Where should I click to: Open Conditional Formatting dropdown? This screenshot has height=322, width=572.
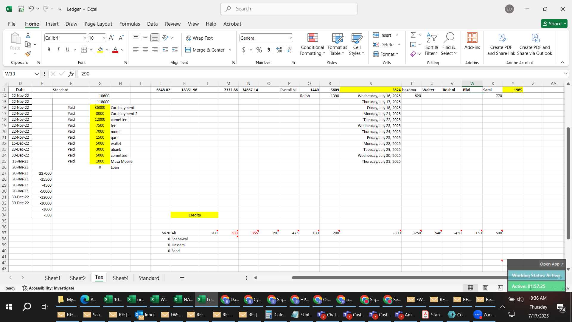(312, 44)
